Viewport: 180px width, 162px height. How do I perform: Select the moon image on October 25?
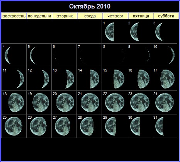click(x=14, y=126)
